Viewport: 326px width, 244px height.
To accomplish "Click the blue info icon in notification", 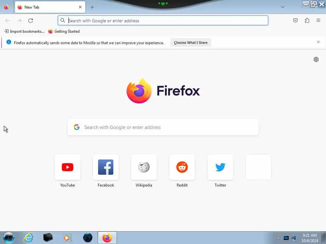I will click(x=9, y=42).
